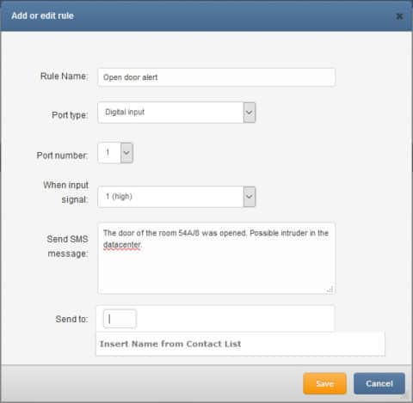
Task: Click inside the SMS message text area
Action: [x=216, y=259]
